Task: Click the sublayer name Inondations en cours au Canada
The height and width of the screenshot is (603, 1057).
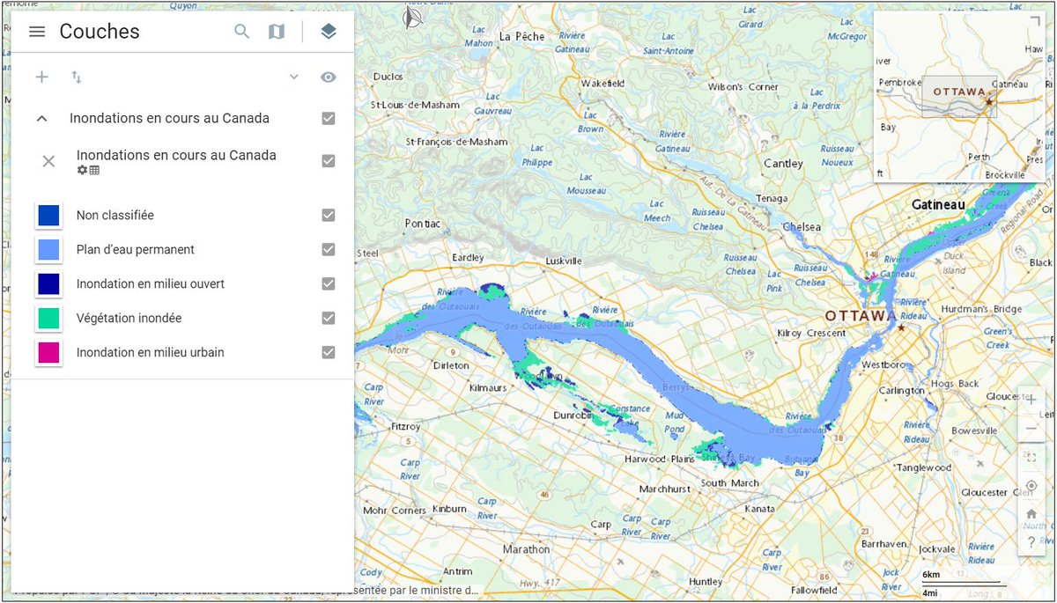Action: (176, 155)
